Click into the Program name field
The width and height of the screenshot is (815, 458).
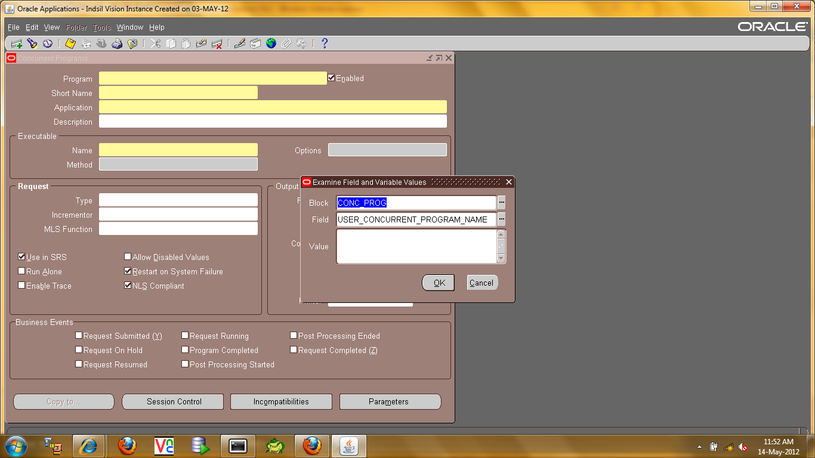click(213, 78)
